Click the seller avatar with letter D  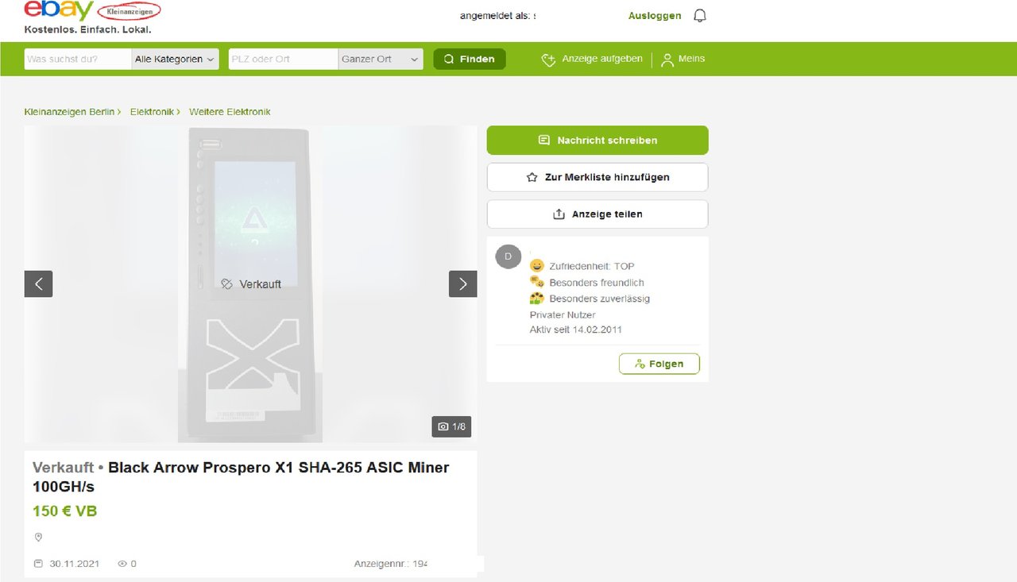[508, 257]
